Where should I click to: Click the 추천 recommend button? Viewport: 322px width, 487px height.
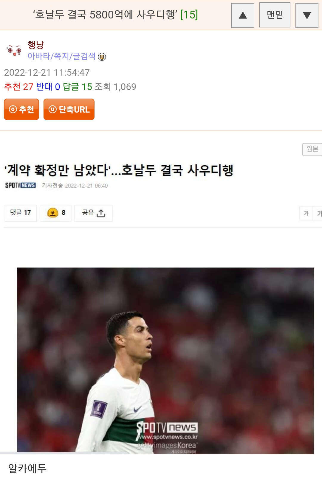click(21, 109)
